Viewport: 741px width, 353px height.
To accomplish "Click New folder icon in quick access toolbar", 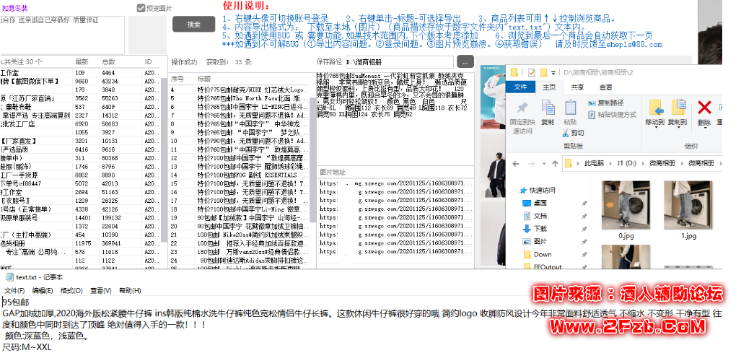I will tap(544, 72).
